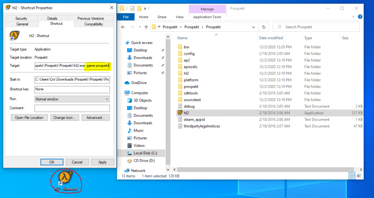
Task: Click the episodic folder icon
Action: click(180, 67)
